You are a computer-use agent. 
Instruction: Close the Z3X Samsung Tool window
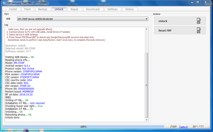pyautogui.click(x=206, y=2)
